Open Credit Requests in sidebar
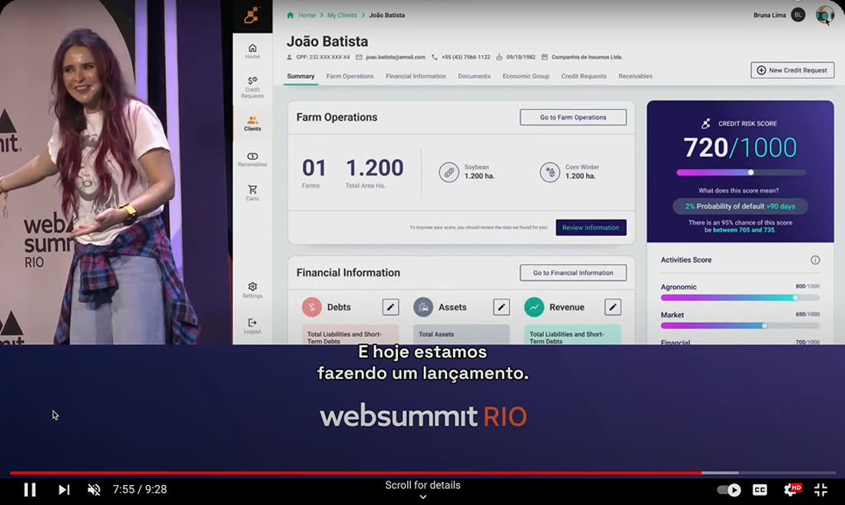Viewport: 845px width, 505px height. click(252, 87)
